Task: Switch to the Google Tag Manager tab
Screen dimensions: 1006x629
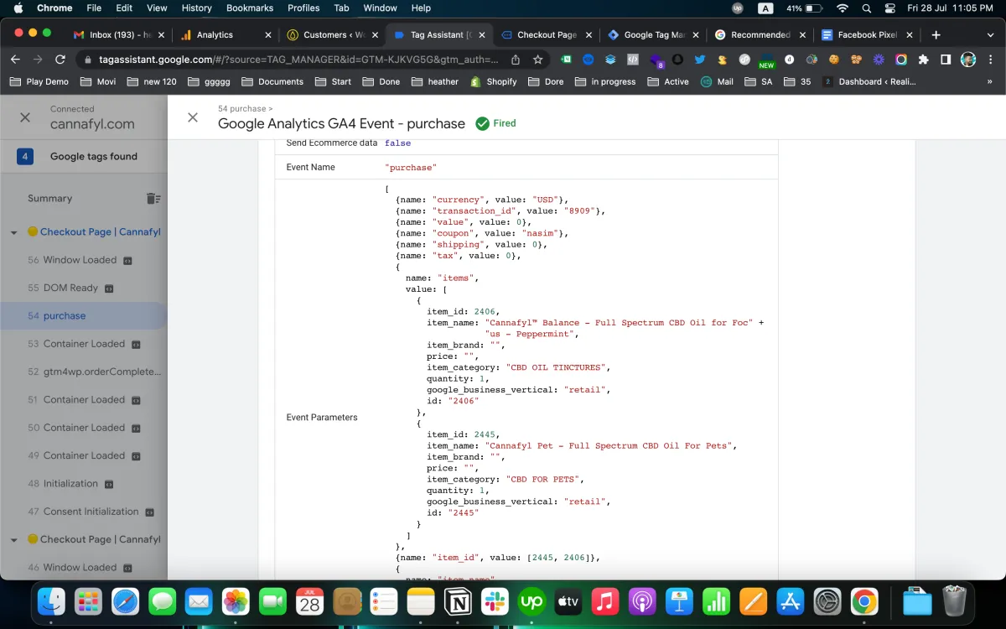Action: (652, 35)
